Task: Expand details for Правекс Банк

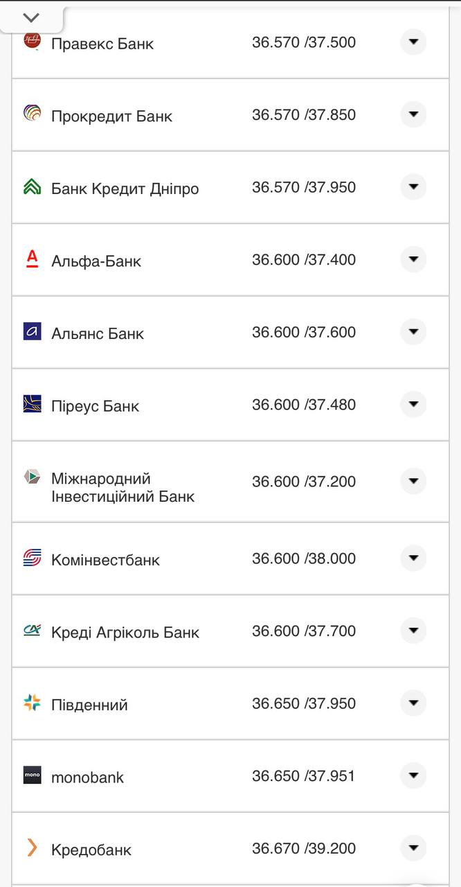Action: coord(413,42)
